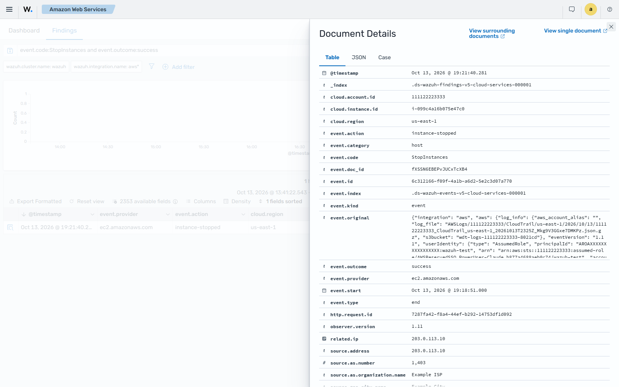Click the event.code value StopInstances

pos(429,157)
